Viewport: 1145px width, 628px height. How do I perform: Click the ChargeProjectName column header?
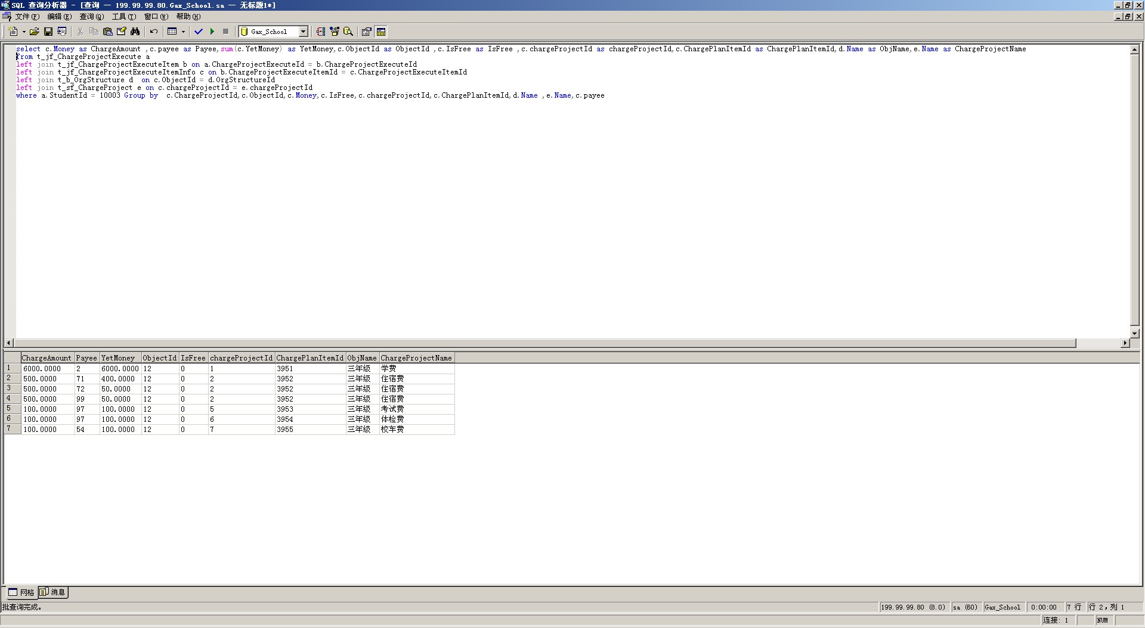(x=416, y=358)
